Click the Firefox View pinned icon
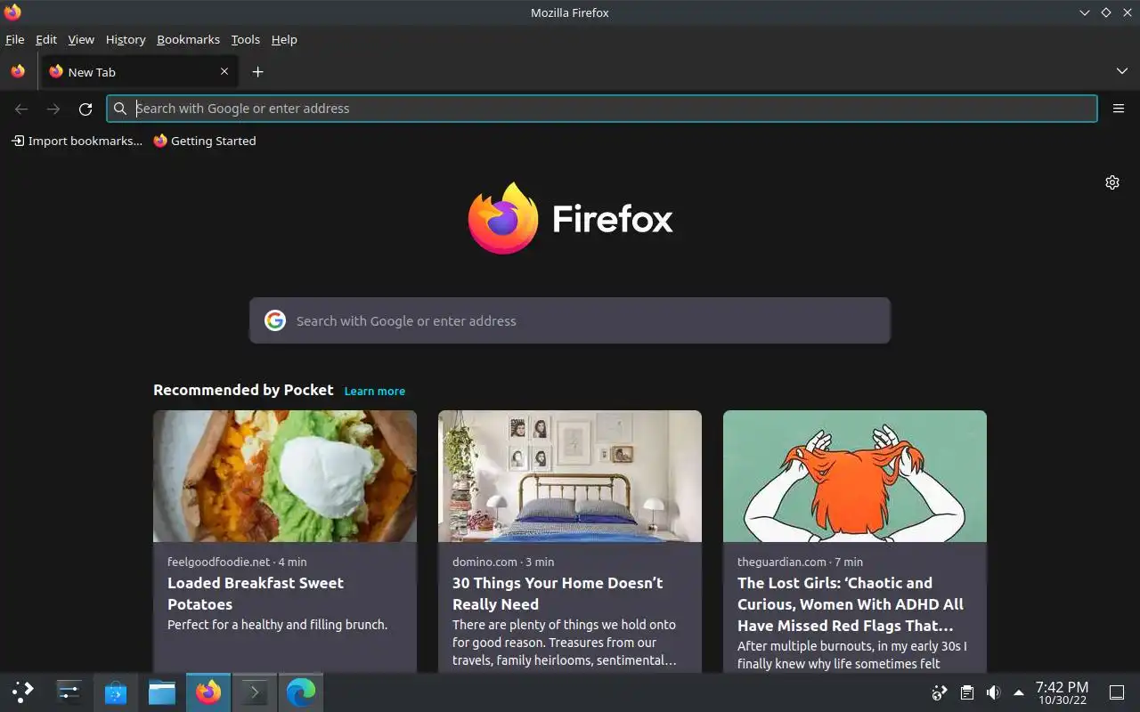Viewport: 1140px width, 712px height. tap(18, 71)
